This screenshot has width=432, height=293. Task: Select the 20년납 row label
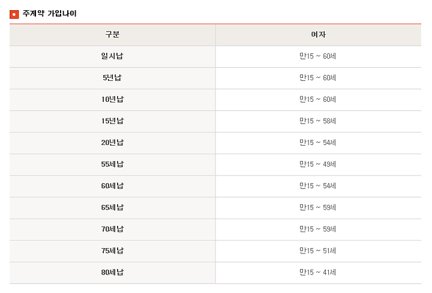pyautogui.click(x=112, y=143)
